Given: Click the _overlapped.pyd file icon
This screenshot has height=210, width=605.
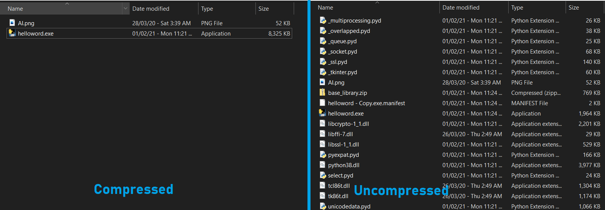Looking at the screenshot, I should click(323, 31).
